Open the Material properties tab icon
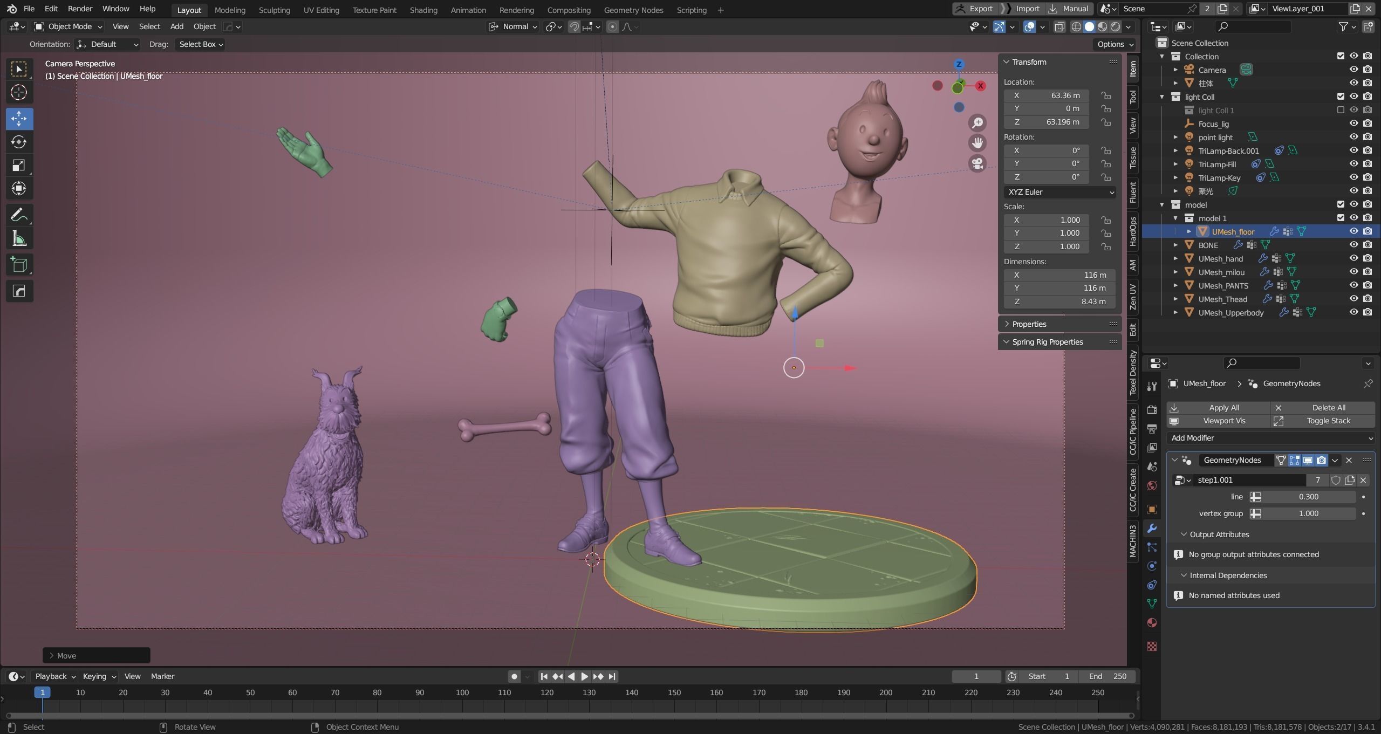Image resolution: width=1381 pixels, height=734 pixels. pyautogui.click(x=1152, y=623)
